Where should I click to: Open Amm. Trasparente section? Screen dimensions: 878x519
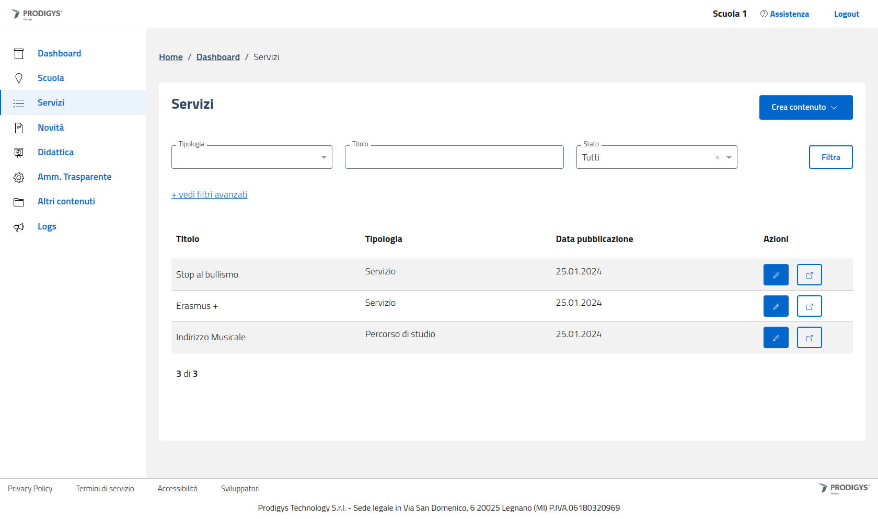point(74,177)
